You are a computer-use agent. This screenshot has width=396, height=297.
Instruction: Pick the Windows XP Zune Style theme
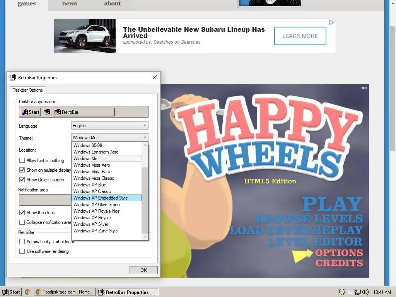pyautogui.click(x=107, y=230)
